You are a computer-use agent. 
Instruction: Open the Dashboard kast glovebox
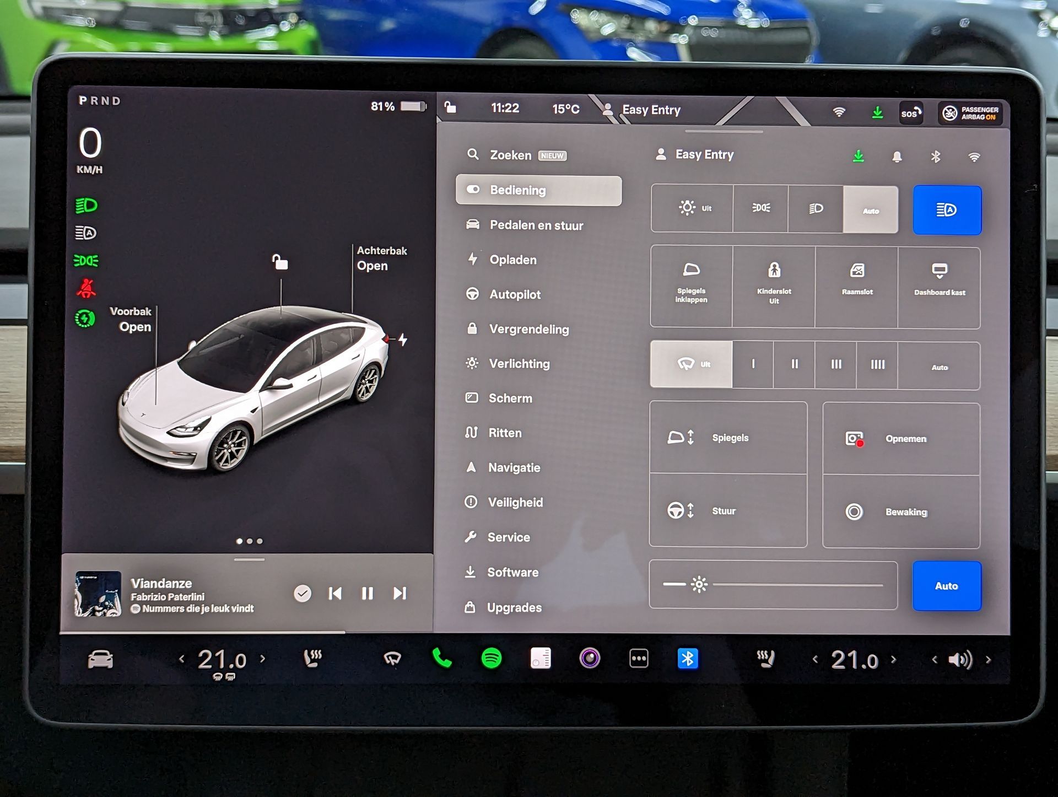pyautogui.click(x=940, y=287)
